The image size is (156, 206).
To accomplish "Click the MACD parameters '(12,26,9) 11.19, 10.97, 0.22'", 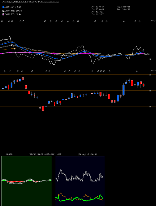I will coord(41,154).
